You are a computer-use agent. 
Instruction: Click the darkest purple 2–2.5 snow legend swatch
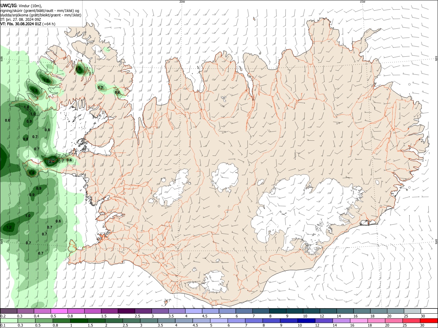point(126,311)
